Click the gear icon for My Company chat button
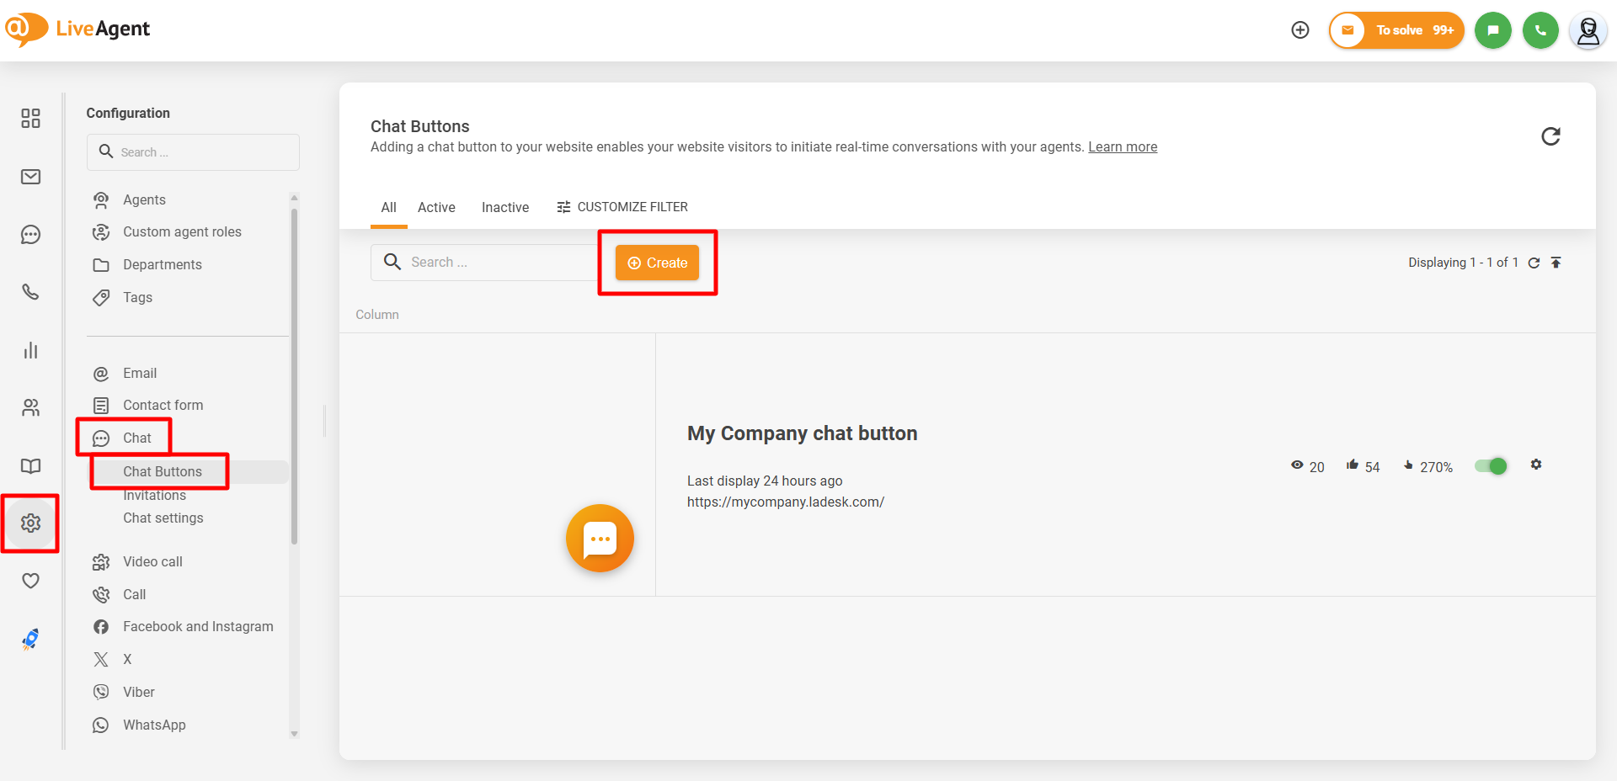The height and width of the screenshot is (781, 1617). coord(1536,465)
